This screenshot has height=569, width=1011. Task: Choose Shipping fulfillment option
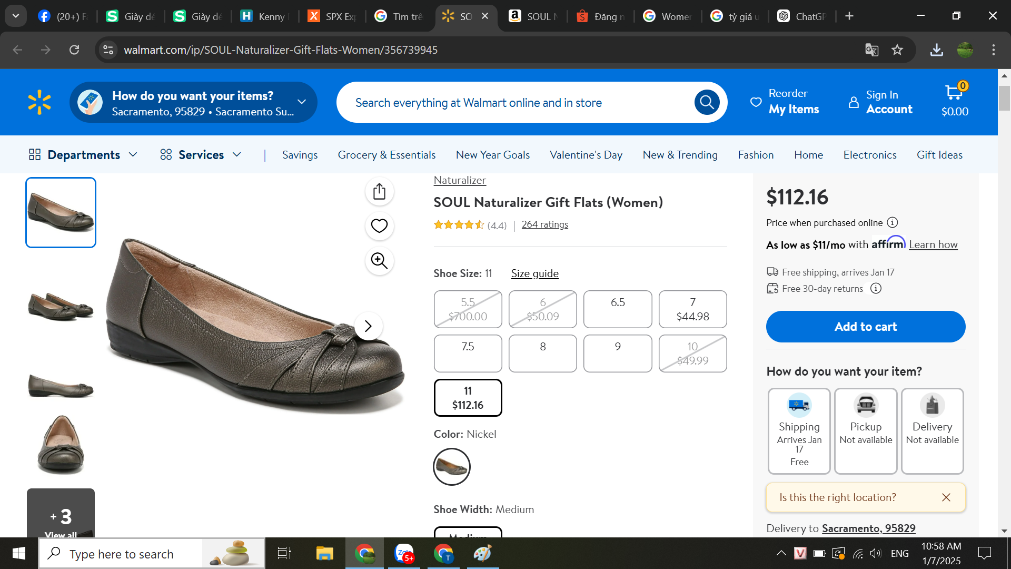pyautogui.click(x=799, y=431)
